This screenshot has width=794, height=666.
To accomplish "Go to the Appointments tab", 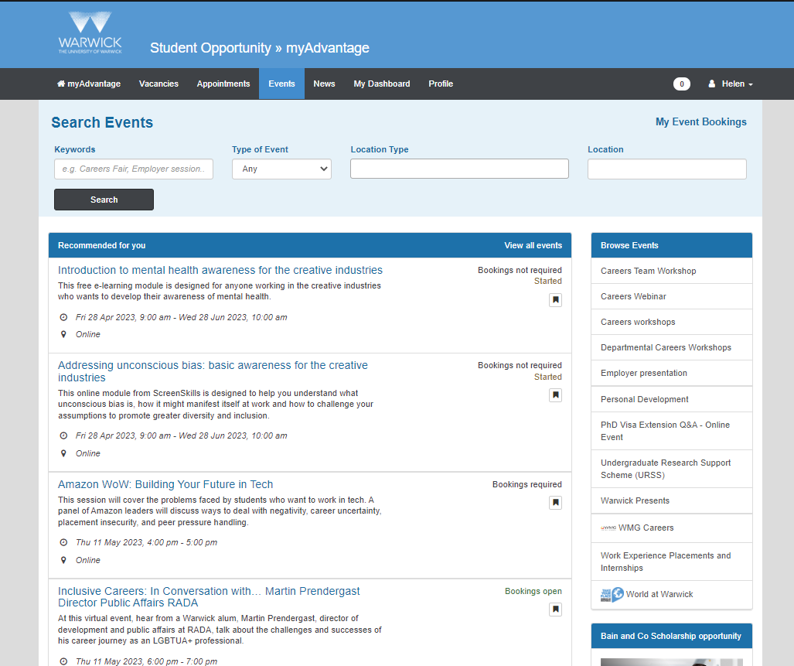I will [x=223, y=84].
